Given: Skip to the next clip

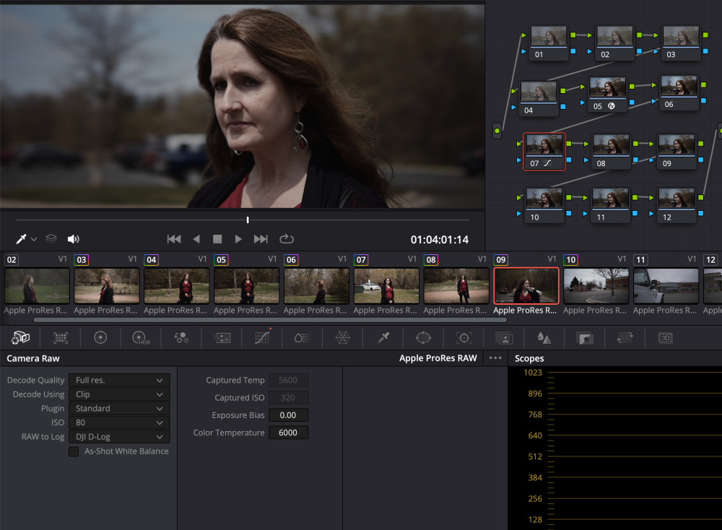Looking at the screenshot, I should 261,239.
